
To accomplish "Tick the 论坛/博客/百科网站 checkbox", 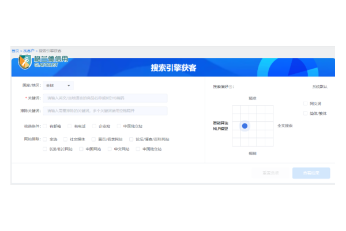I will 131,139.
